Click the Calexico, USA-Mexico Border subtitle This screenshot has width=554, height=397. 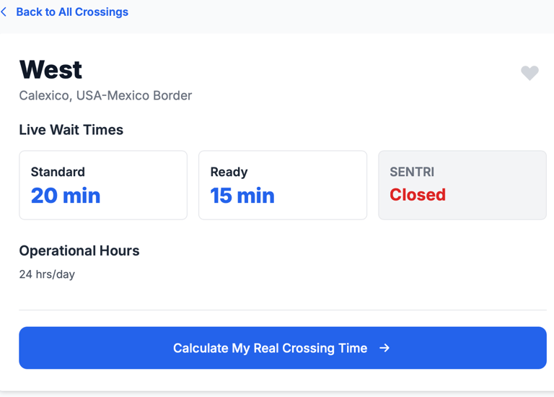(x=105, y=95)
